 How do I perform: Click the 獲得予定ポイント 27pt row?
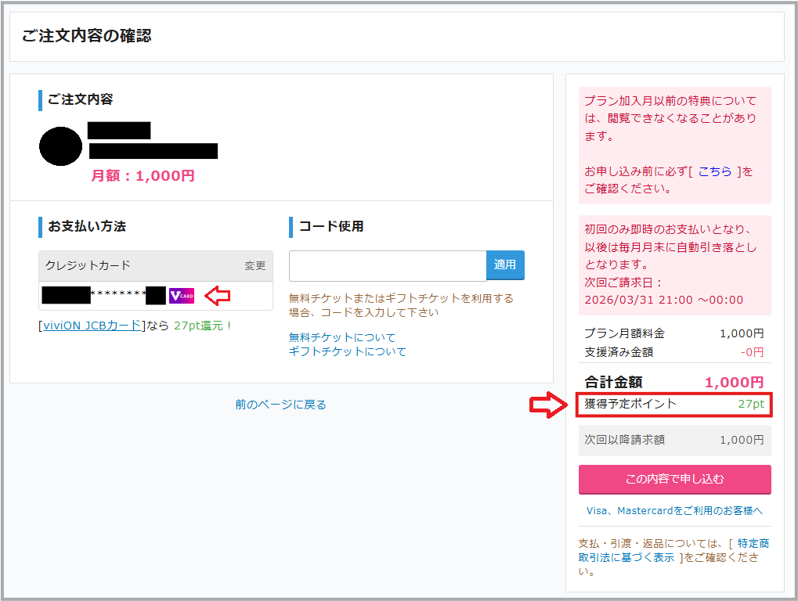click(674, 405)
